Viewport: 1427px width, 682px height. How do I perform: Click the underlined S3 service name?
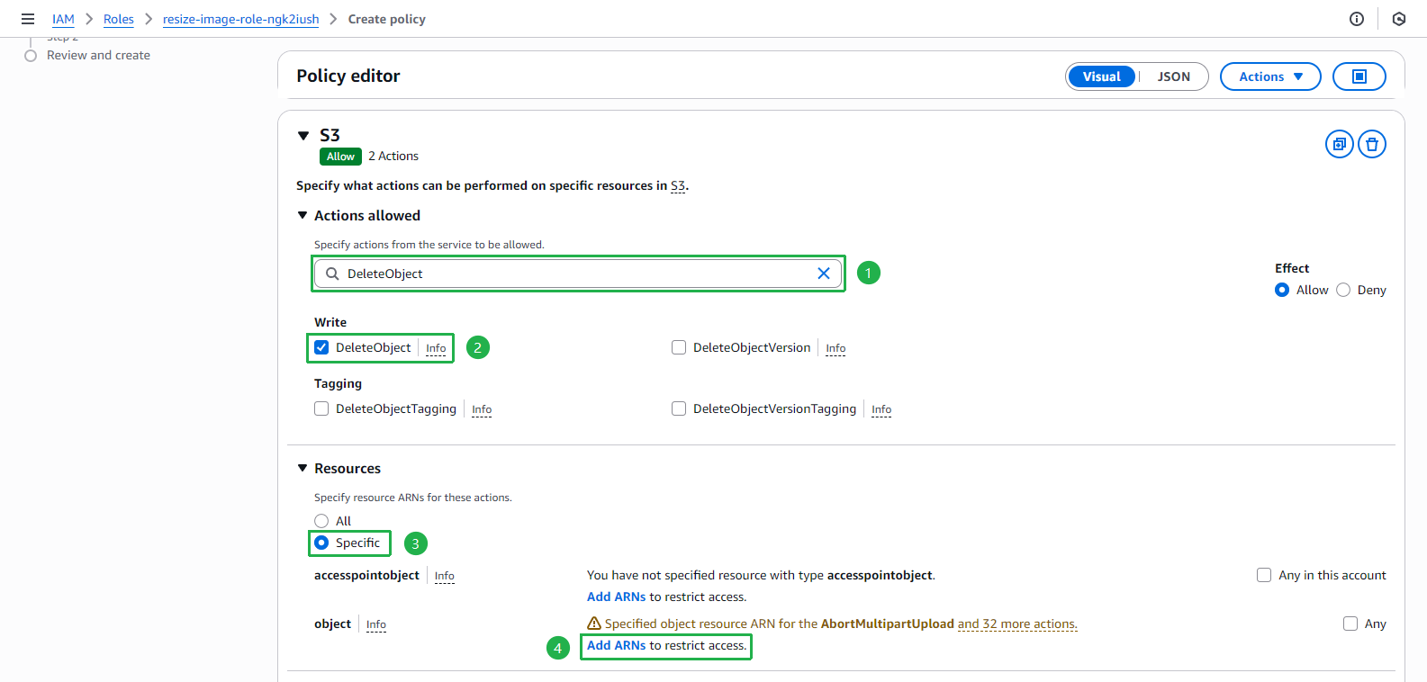(x=678, y=185)
